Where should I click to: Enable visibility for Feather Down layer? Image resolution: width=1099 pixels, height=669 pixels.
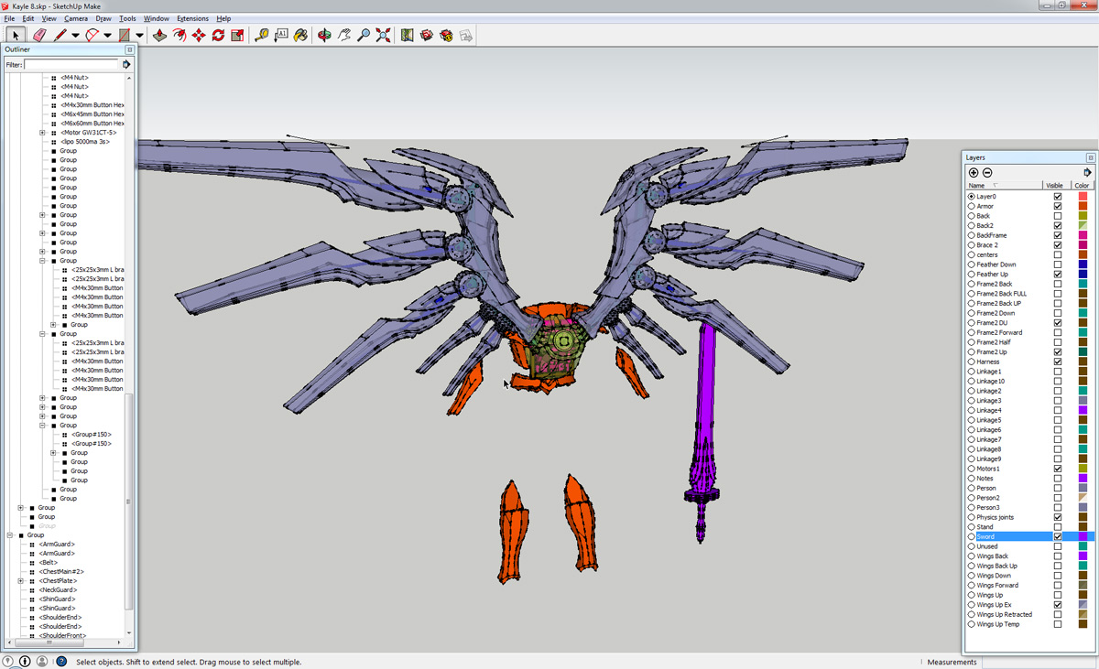[1058, 264]
